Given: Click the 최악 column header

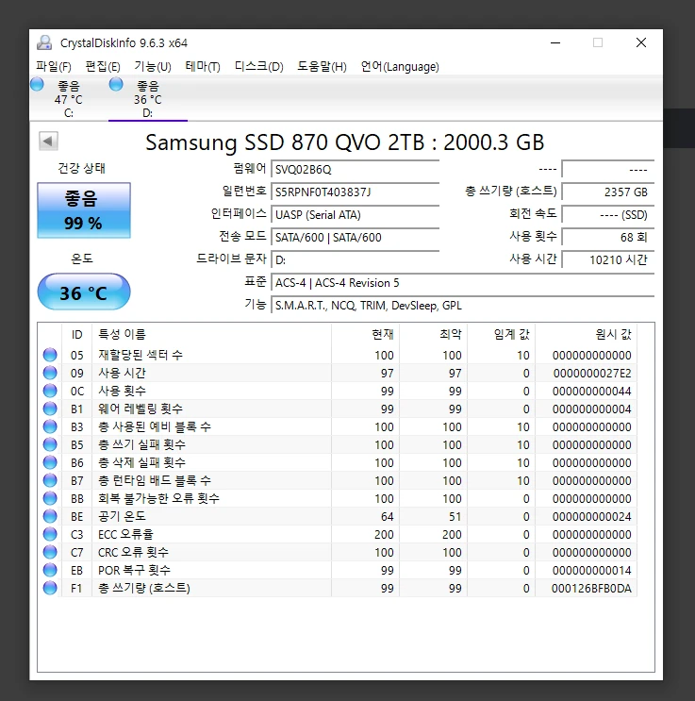Looking at the screenshot, I should click(433, 334).
